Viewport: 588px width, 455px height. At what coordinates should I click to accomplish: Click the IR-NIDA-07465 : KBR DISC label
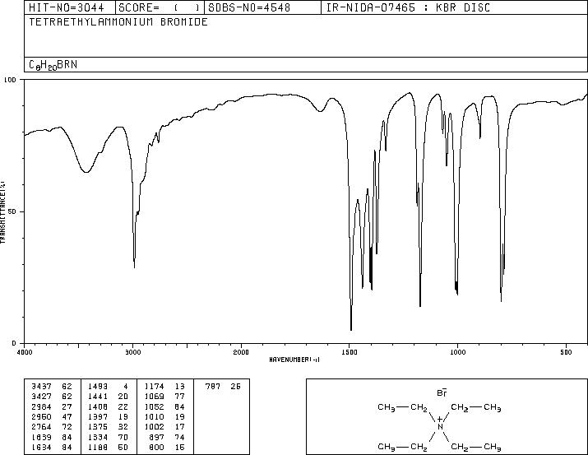tap(408, 7)
